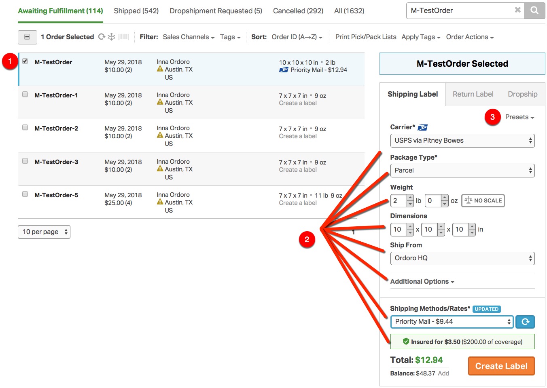Open the Carrier select showing USPS via Pitney Bowes
This screenshot has width=547, height=388.
click(462, 141)
